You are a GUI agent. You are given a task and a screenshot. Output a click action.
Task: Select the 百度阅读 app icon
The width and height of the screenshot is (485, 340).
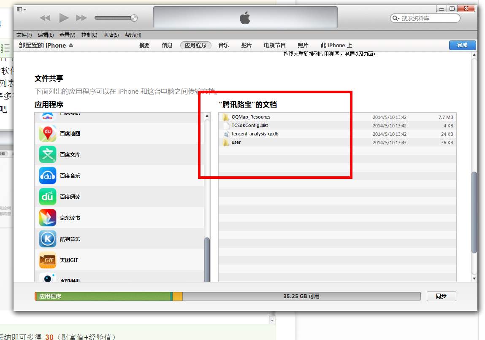click(x=48, y=197)
